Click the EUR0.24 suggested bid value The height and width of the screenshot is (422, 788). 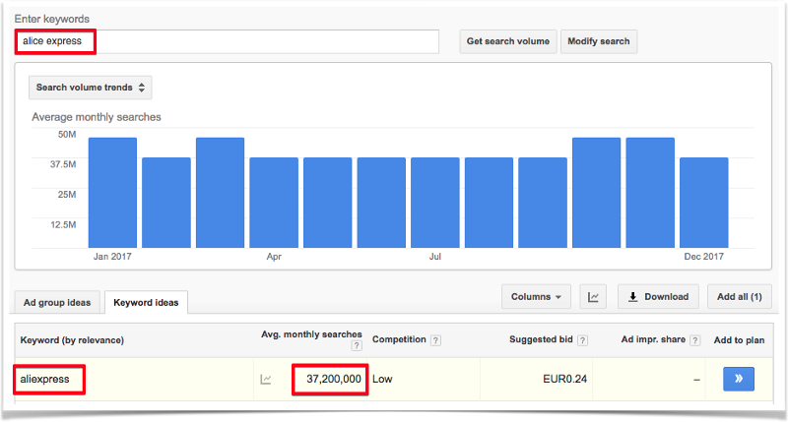(x=564, y=380)
